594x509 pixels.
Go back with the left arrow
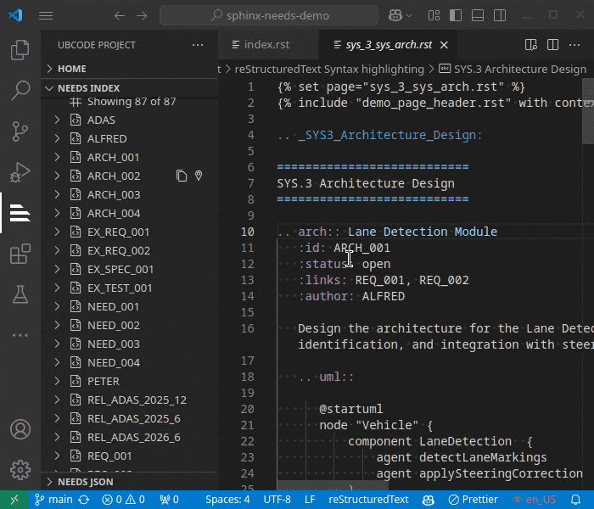[x=120, y=15]
